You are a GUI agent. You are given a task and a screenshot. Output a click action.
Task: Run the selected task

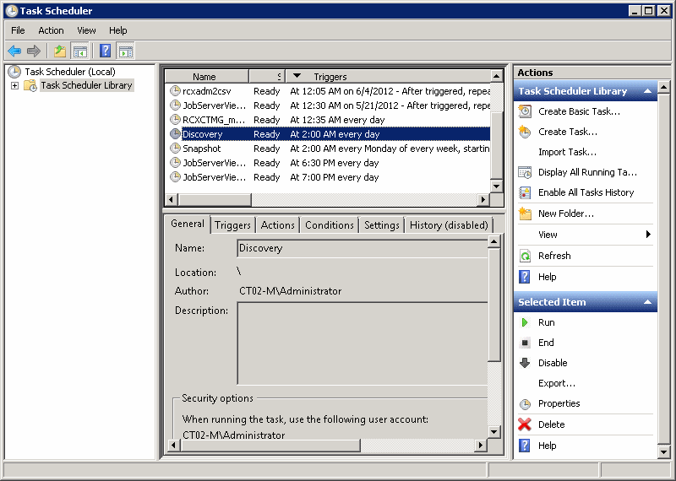tap(546, 322)
